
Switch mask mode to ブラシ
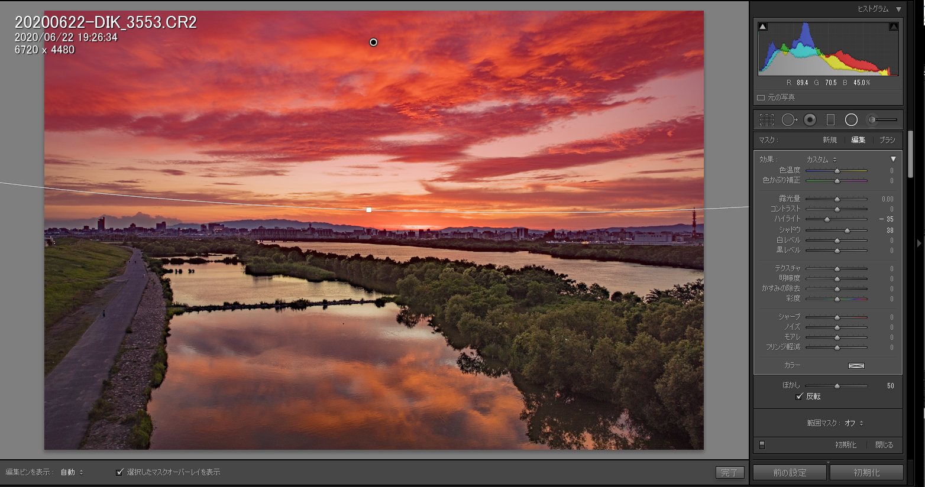(x=887, y=140)
